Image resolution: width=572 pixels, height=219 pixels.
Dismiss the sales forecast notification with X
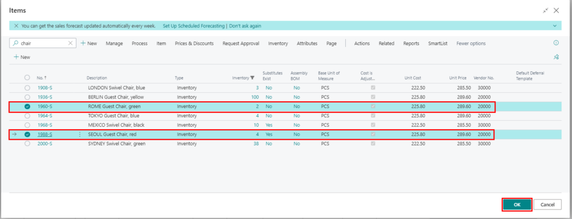16,26
